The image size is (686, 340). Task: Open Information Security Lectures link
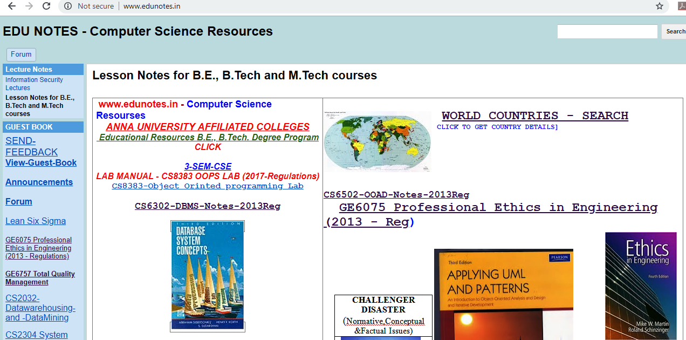coord(34,84)
